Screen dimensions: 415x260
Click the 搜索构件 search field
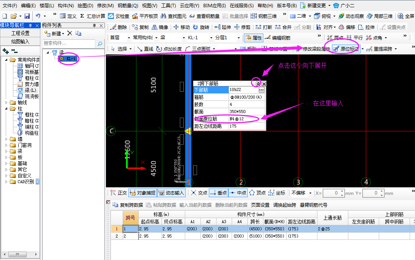point(69,43)
